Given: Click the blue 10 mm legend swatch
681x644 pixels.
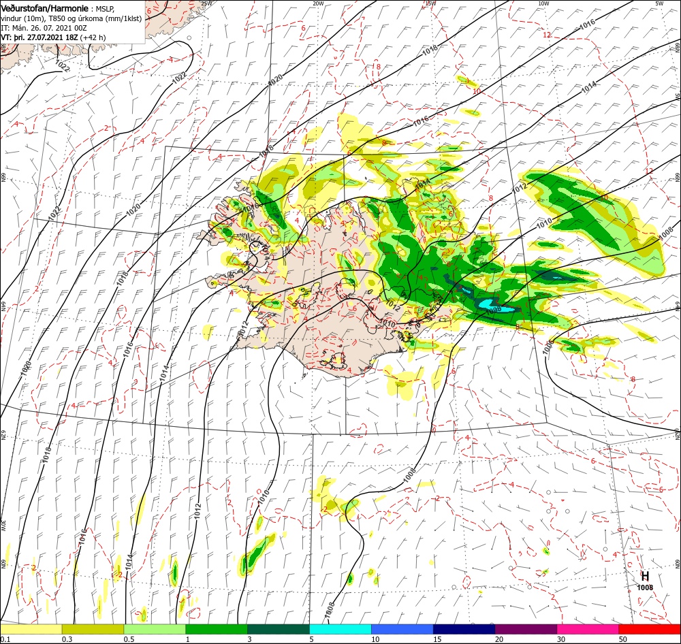Looking at the screenshot, I should pos(402,629).
